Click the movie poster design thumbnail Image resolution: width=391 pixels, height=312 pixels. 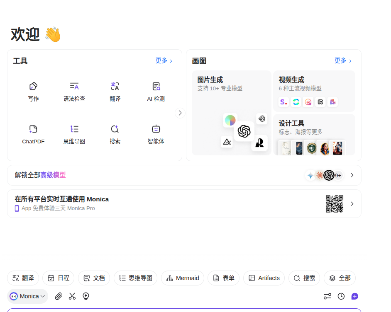point(337,148)
